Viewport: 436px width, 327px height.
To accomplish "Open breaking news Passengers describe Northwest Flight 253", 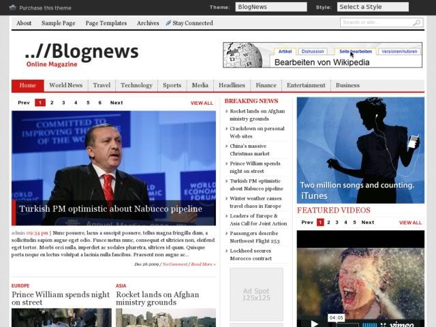I will pyautogui.click(x=254, y=237).
